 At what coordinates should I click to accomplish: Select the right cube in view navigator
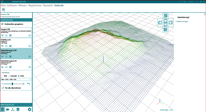[x=171, y=23]
